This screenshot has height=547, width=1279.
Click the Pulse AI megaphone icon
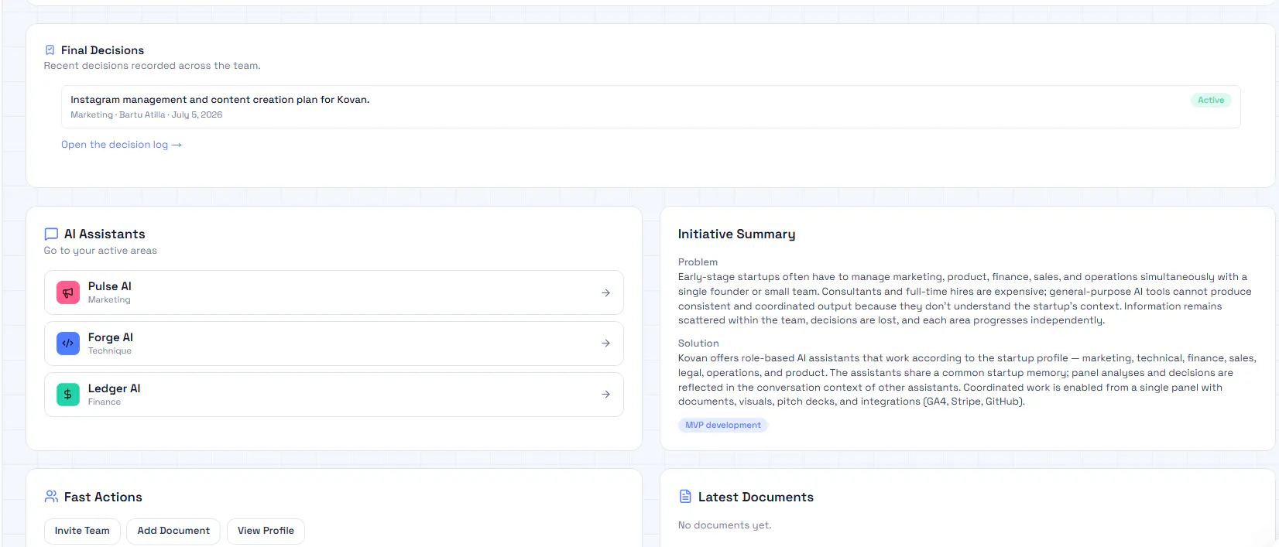tap(68, 292)
